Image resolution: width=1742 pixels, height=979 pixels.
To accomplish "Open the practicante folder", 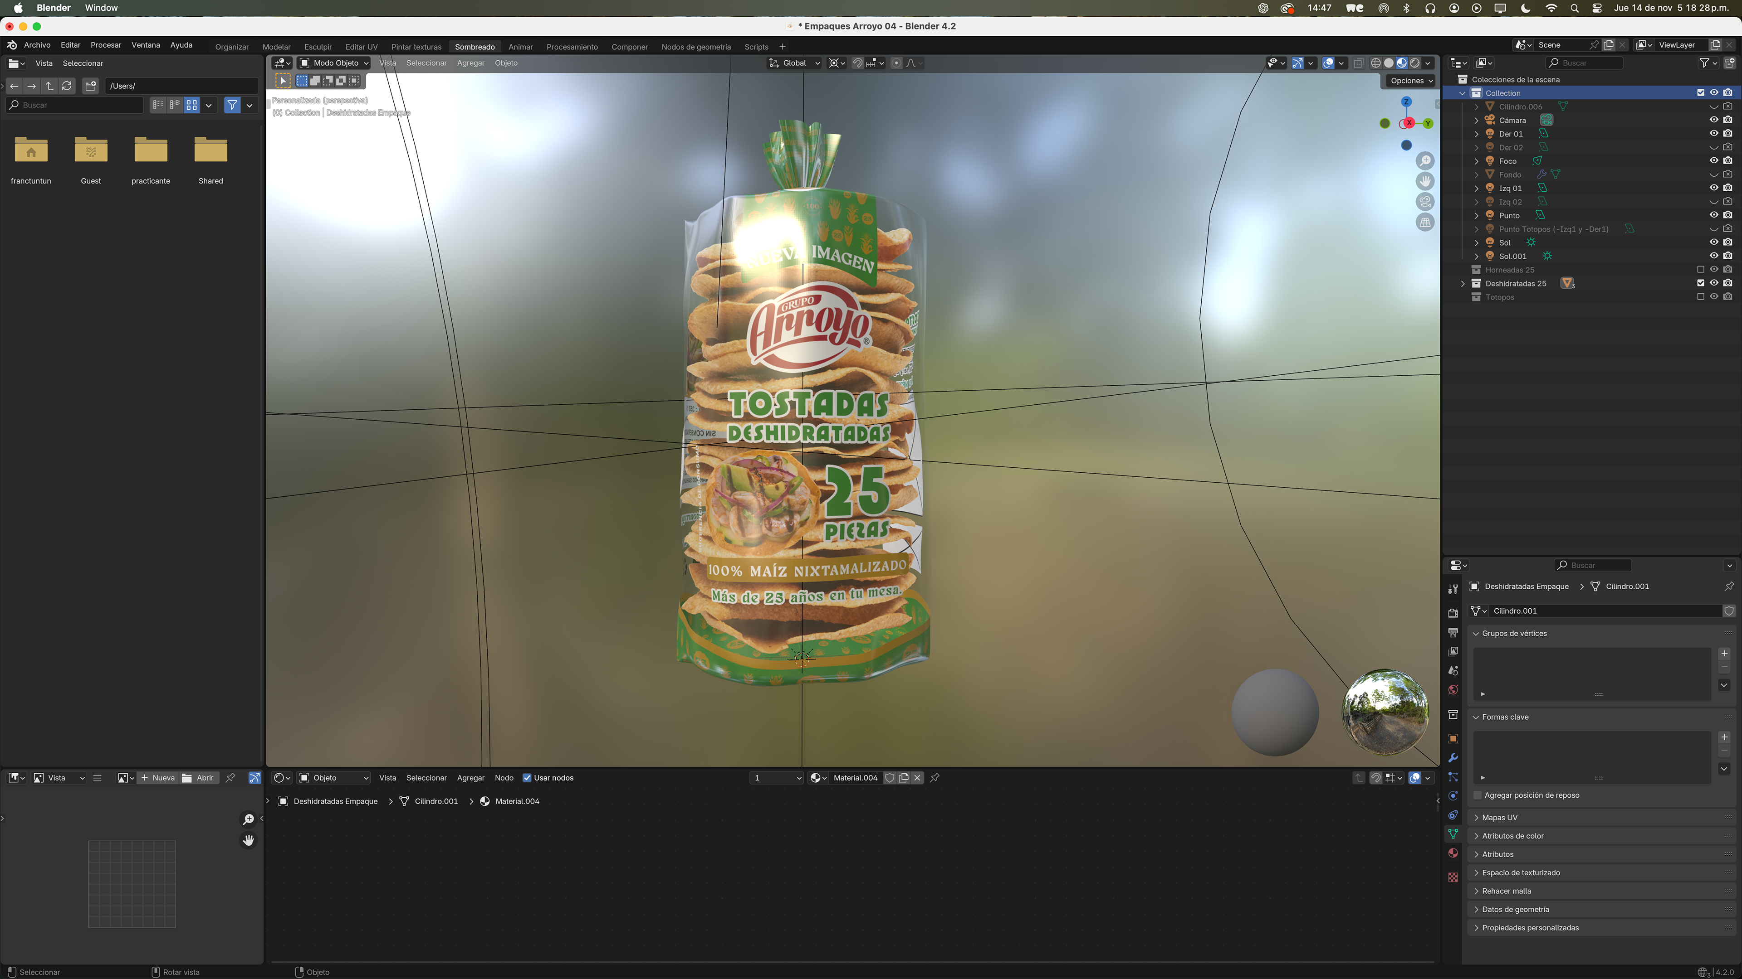I will (151, 160).
